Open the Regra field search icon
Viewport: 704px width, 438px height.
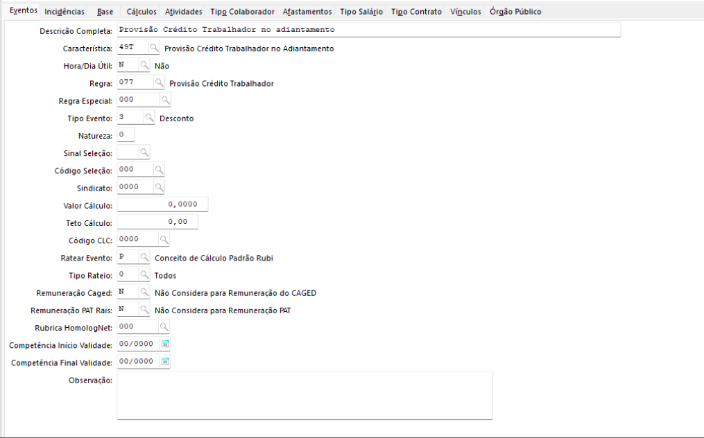[159, 82]
